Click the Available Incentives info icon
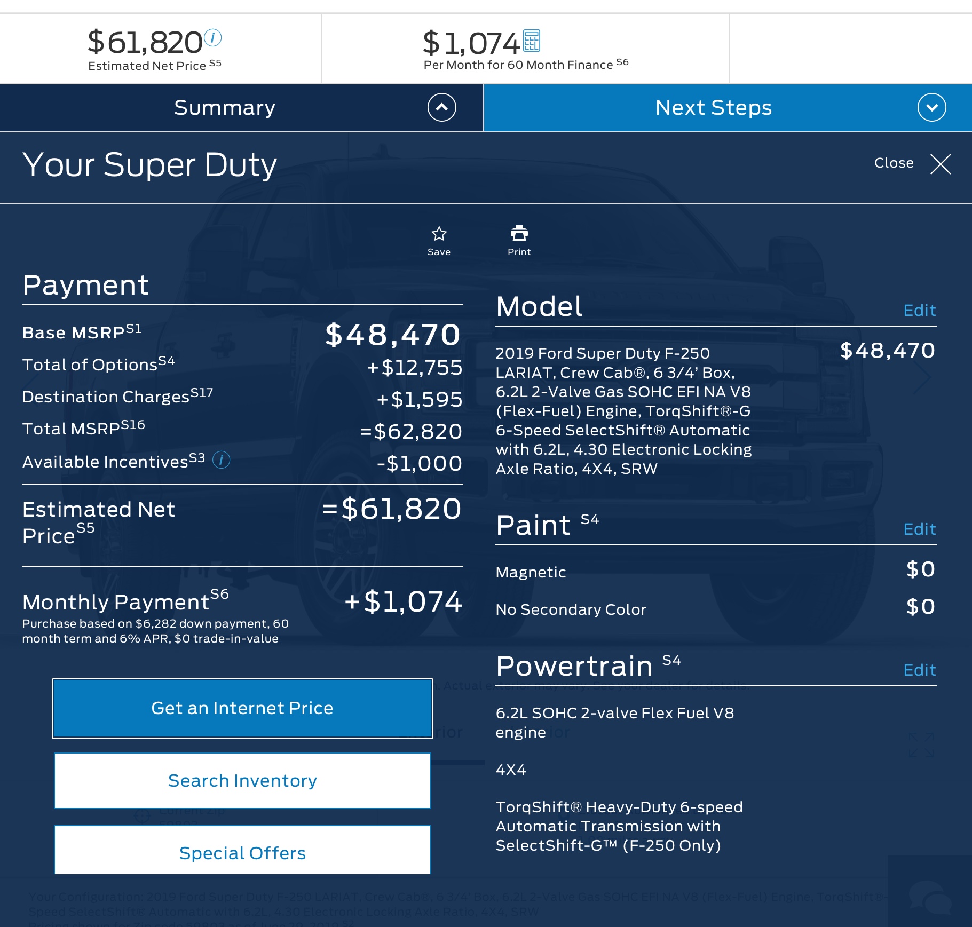Image resolution: width=972 pixels, height=927 pixels. 221,459
